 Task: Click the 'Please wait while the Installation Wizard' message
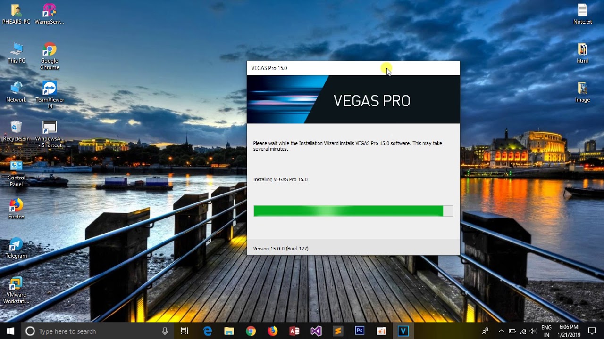coord(348,146)
